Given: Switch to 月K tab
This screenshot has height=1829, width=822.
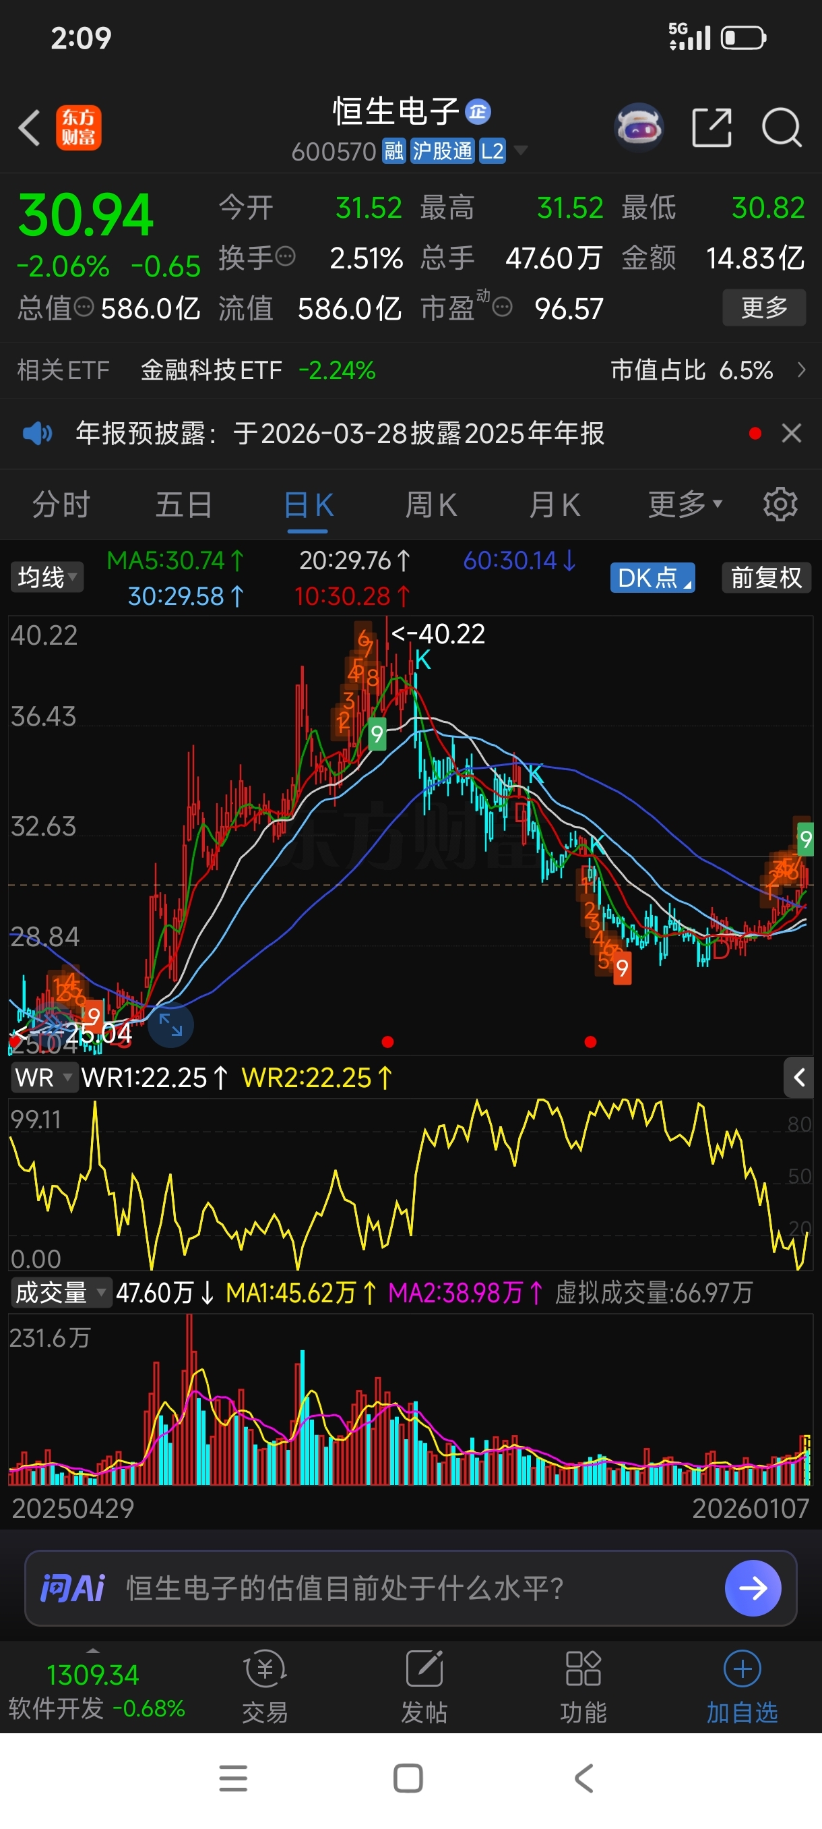Looking at the screenshot, I should (x=554, y=505).
